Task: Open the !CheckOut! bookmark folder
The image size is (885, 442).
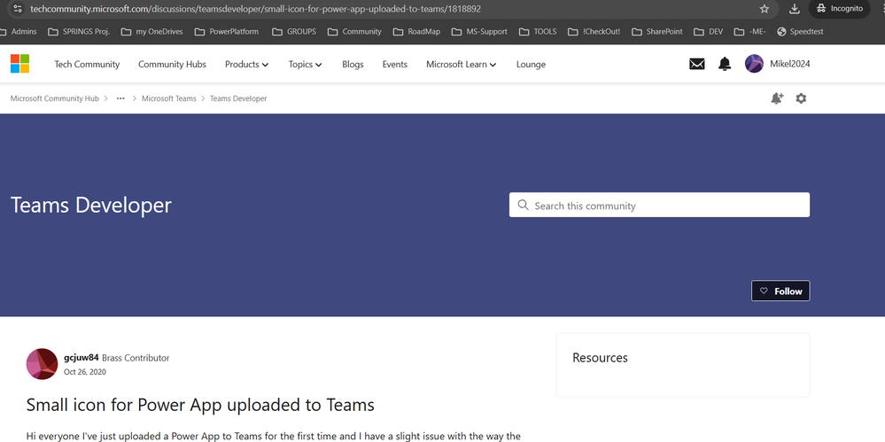Action: [594, 32]
